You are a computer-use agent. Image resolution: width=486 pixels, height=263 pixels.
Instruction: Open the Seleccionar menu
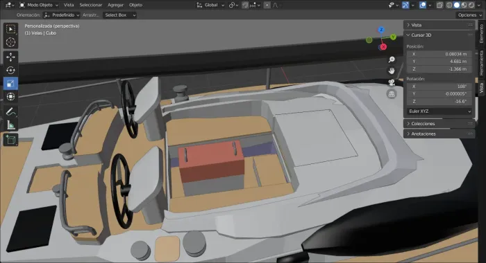tap(90, 5)
